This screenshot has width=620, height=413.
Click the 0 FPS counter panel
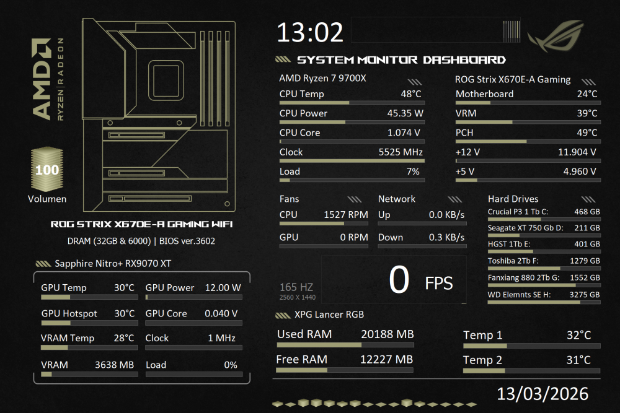[394, 280]
